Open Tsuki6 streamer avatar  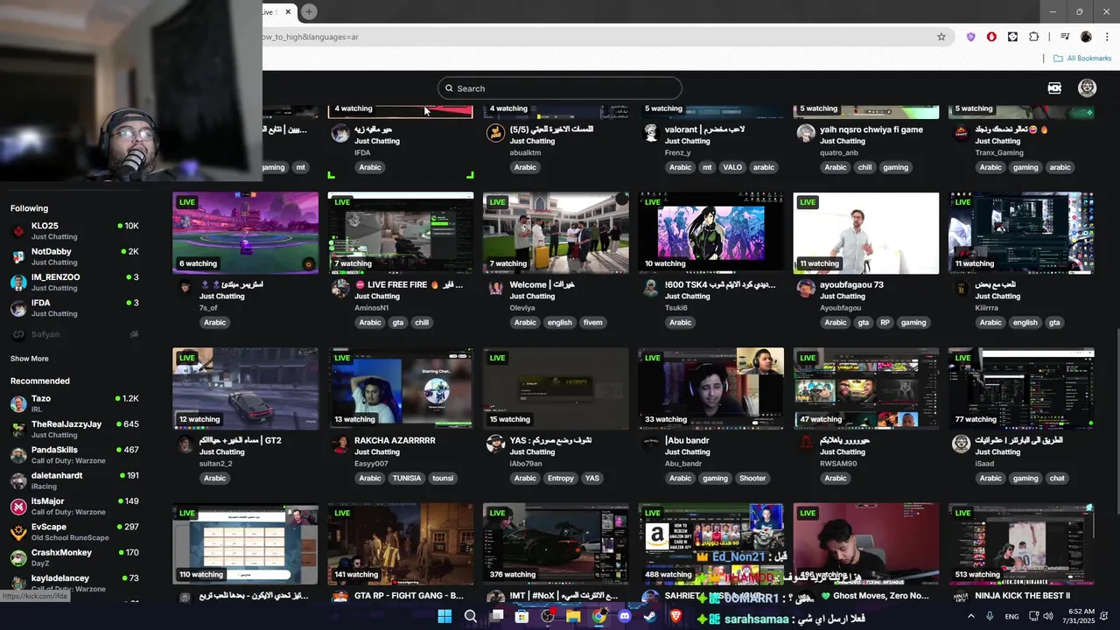coord(650,287)
